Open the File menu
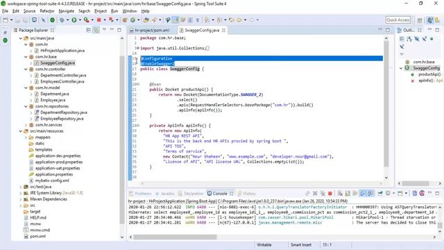The width and height of the screenshot is (444, 250). pos(5,11)
